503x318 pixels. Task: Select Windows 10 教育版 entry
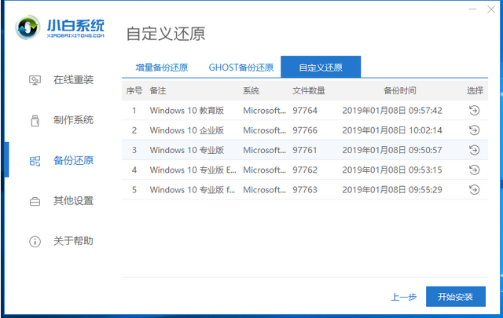[x=187, y=111]
